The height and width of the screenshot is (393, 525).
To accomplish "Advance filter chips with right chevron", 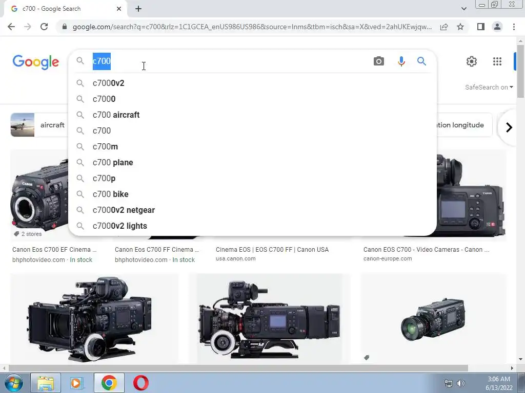I will tap(509, 127).
